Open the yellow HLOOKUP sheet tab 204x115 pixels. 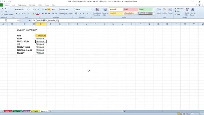tap(35, 111)
